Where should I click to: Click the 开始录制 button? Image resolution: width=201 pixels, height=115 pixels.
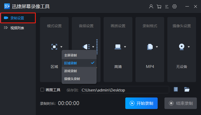pyautogui.click(x=141, y=103)
